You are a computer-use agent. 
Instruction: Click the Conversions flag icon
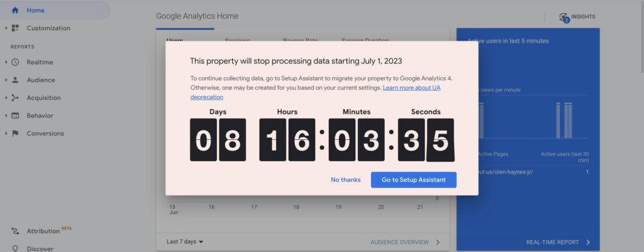pos(15,134)
